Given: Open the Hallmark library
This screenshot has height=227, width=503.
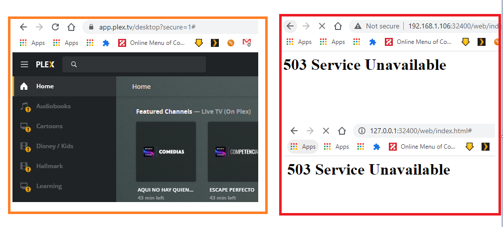Looking at the screenshot, I should 64,166.
